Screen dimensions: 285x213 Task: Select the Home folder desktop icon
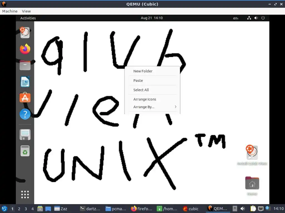(x=252, y=186)
